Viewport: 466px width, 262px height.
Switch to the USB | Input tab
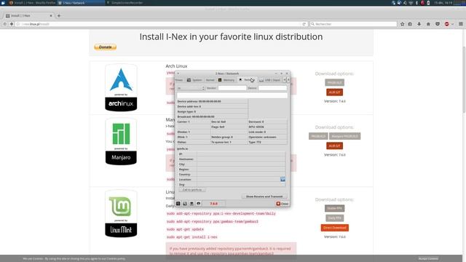coord(270,80)
